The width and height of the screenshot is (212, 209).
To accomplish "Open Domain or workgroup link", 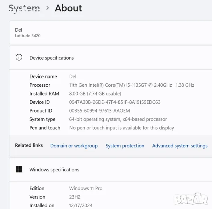I will (x=74, y=146).
